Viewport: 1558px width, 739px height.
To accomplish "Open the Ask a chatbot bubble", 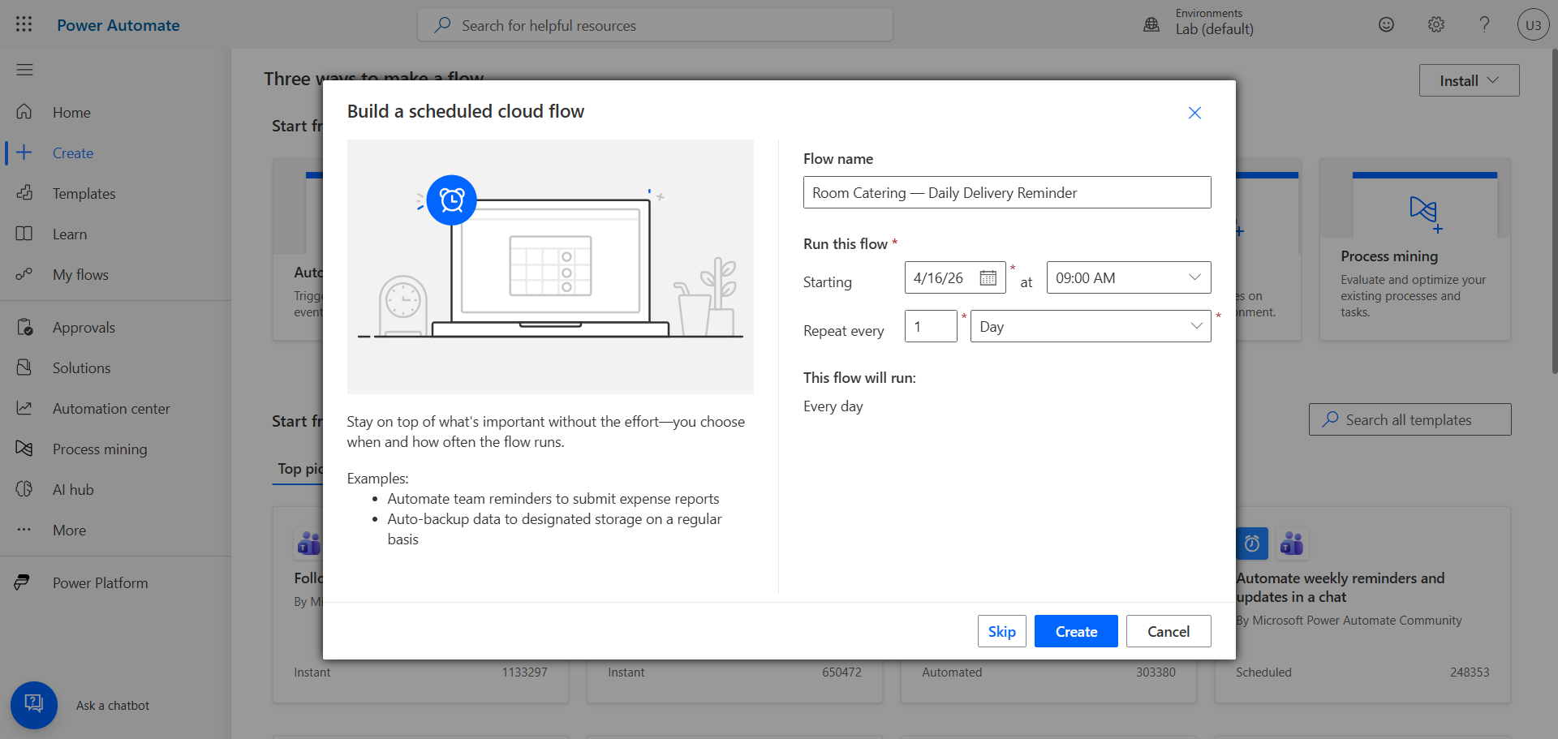I will 34,705.
